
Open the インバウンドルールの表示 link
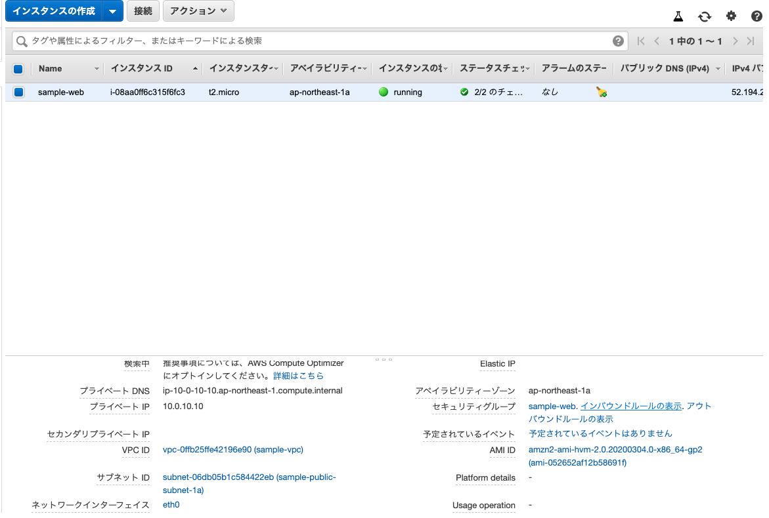[x=630, y=406]
